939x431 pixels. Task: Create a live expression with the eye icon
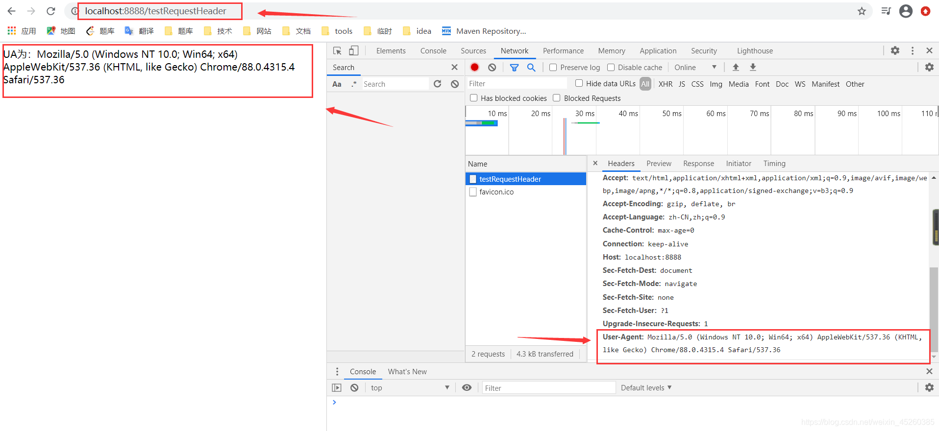point(467,387)
